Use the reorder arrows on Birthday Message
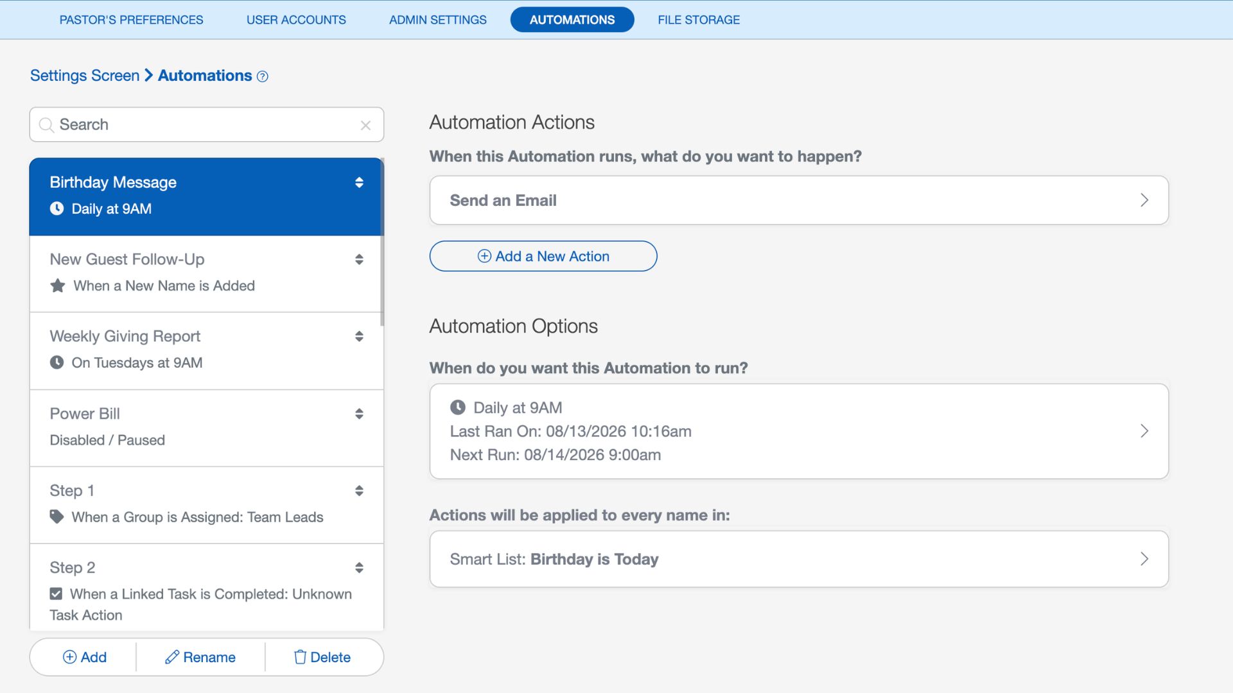This screenshot has width=1233, height=693. click(359, 182)
